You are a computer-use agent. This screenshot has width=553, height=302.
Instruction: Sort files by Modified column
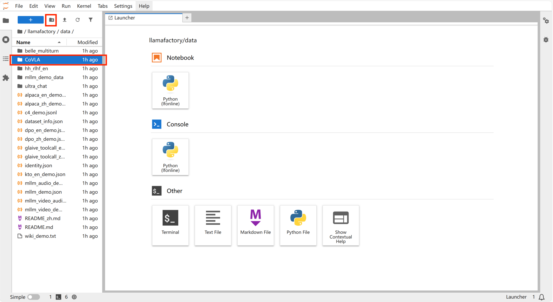tap(87, 42)
